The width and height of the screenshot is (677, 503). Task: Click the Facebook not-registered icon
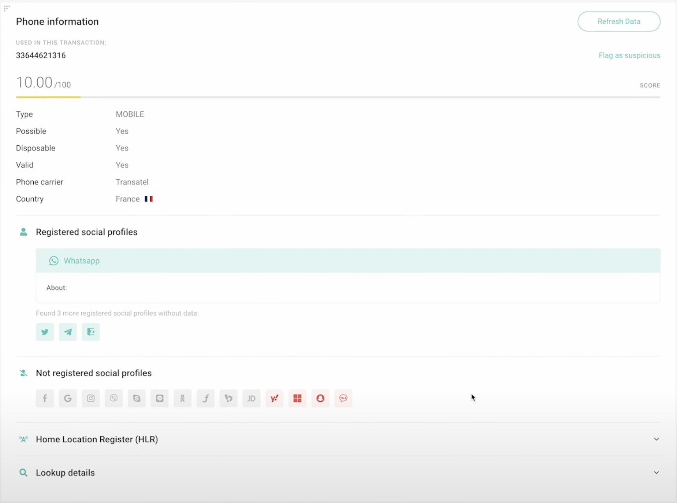[45, 398]
